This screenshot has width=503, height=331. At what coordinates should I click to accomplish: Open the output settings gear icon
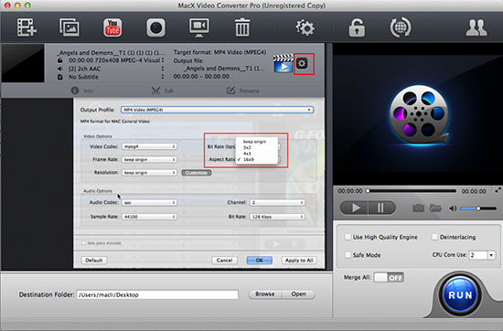[302, 63]
